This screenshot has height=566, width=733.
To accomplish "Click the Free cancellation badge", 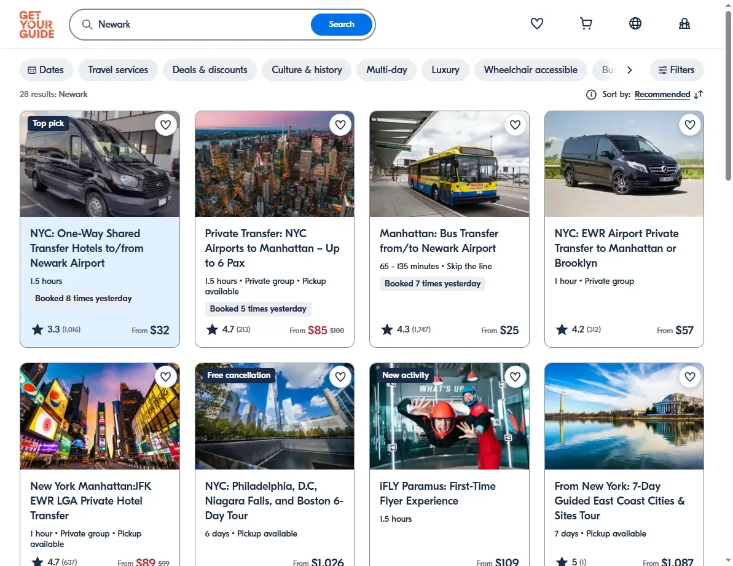I will point(239,375).
